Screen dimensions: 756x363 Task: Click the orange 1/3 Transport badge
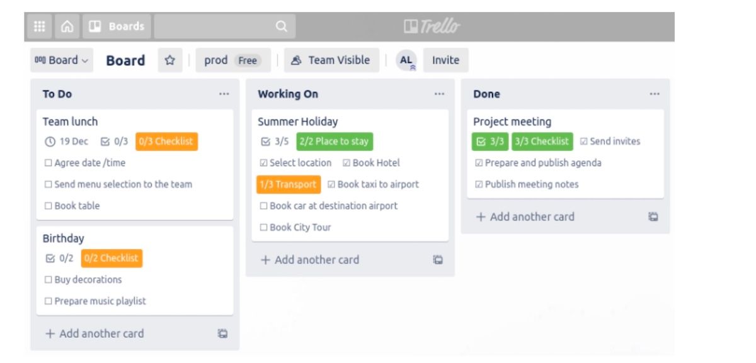(288, 184)
